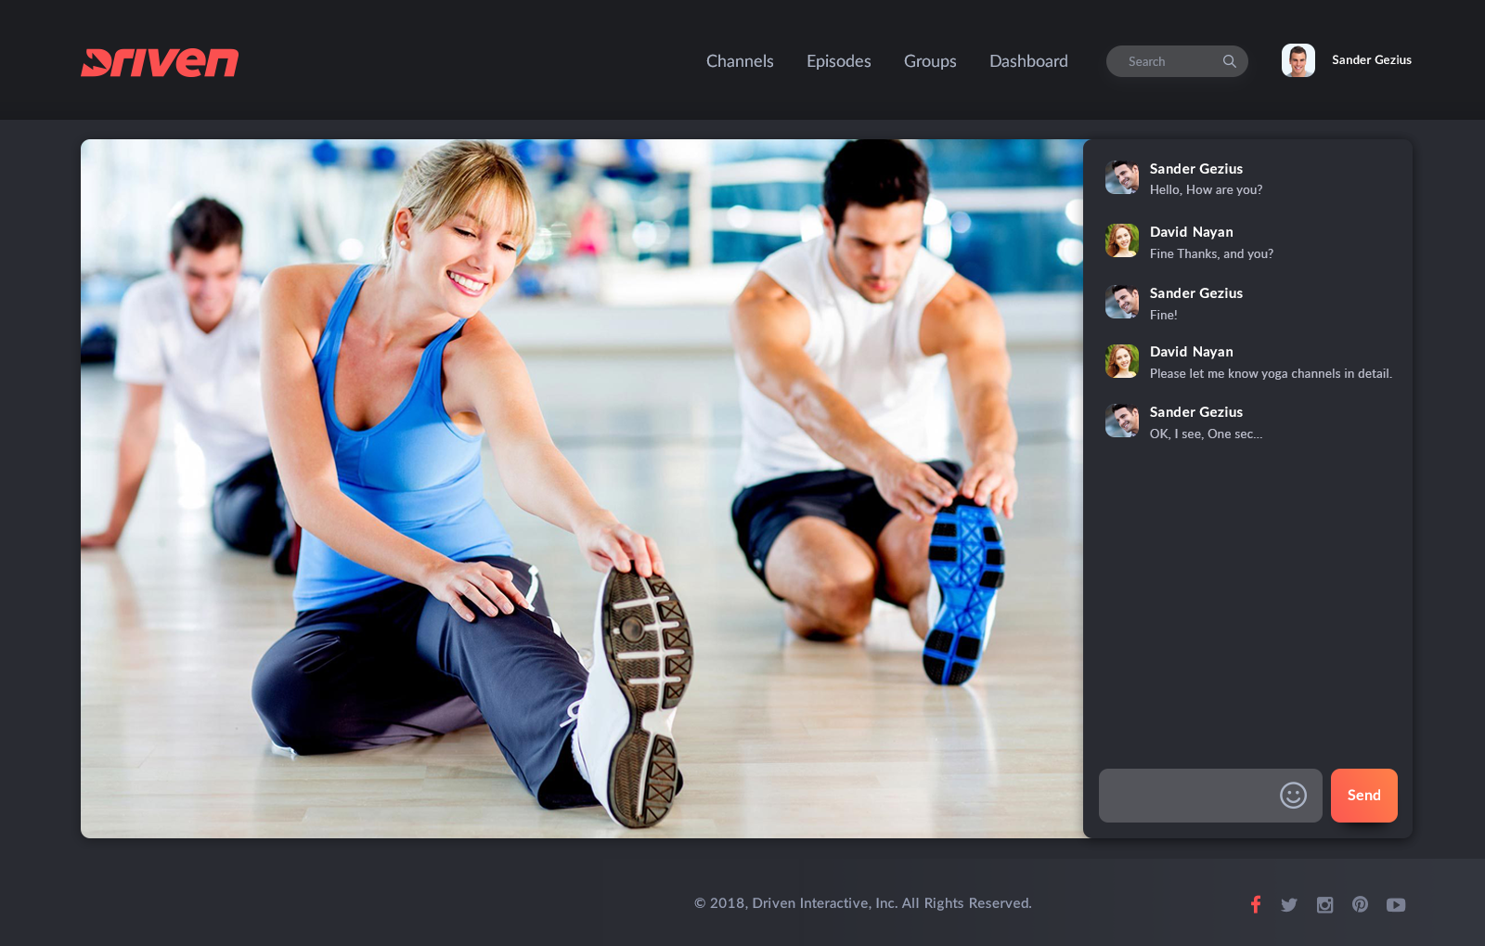Screen dimensions: 1485x946
Task: Open the Dashboard page
Action: [x=1028, y=61]
